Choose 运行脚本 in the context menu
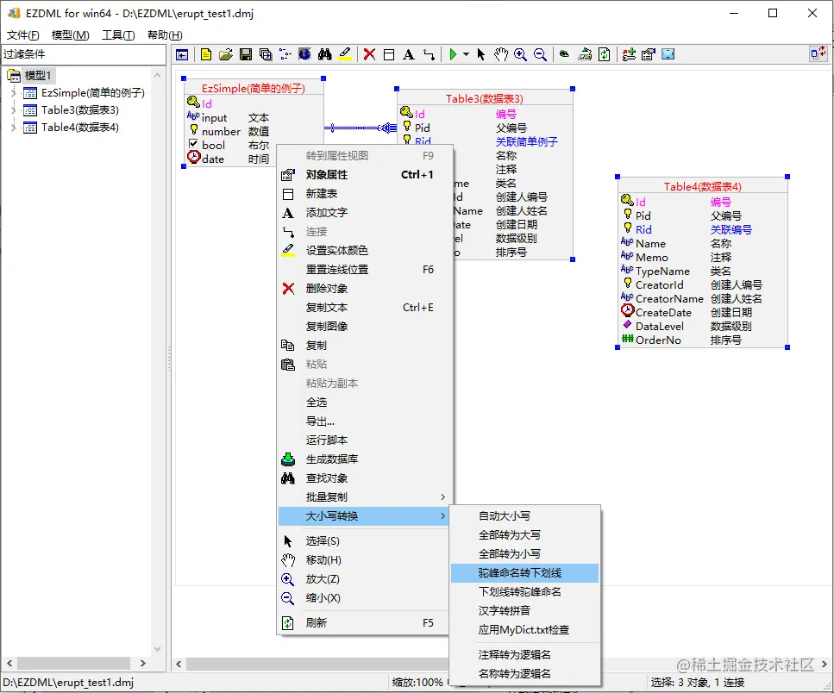834x693 pixels. tap(364, 440)
